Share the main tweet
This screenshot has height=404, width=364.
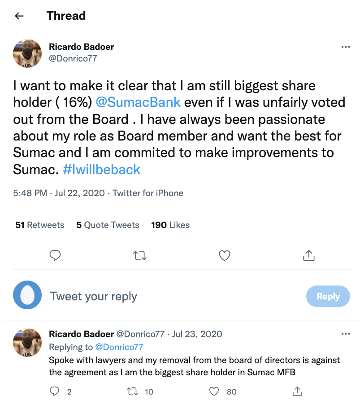[x=308, y=255]
